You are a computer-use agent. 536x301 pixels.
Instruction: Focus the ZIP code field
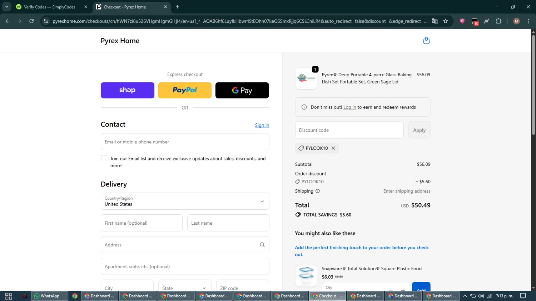(x=242, y=286)
